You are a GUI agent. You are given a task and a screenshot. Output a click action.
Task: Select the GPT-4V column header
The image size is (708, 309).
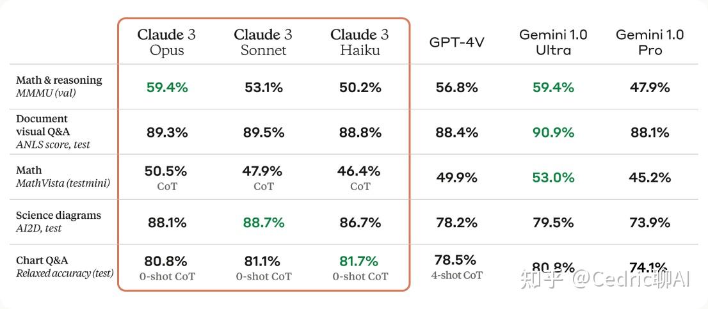point(456,42)
